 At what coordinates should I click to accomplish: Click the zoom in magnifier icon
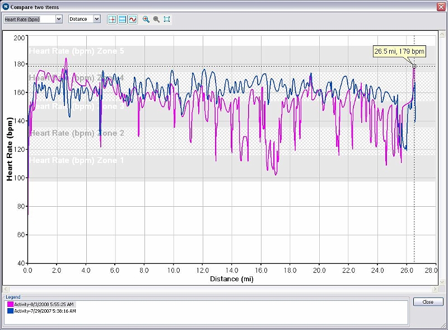[x=146, y=20]
